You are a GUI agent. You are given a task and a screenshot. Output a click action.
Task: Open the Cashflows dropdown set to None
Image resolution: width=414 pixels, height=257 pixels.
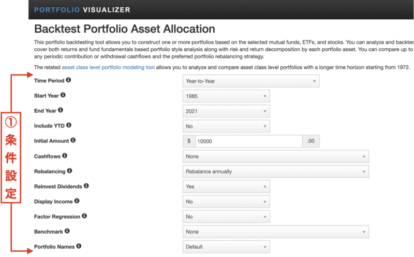tap(276, 156)
